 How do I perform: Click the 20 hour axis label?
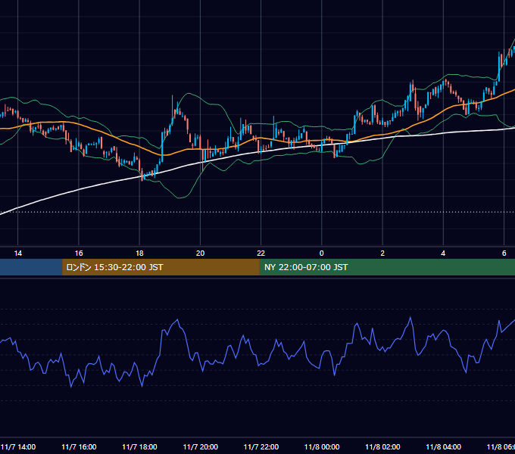tap(201, 253)
